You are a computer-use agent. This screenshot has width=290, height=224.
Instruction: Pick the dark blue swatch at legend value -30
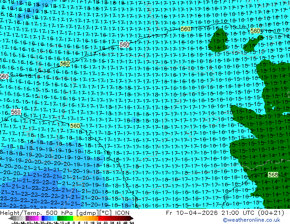(43, 218)
